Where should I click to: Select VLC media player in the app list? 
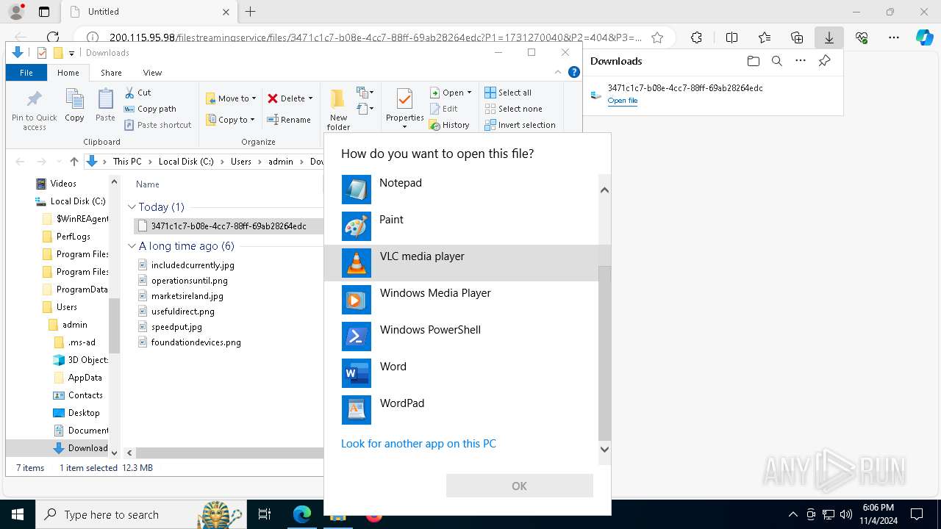click(461, 263)
